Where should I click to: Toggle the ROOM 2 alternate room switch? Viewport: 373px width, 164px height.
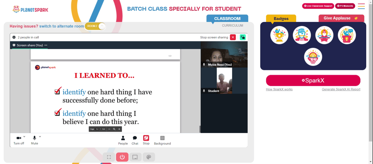95,26
